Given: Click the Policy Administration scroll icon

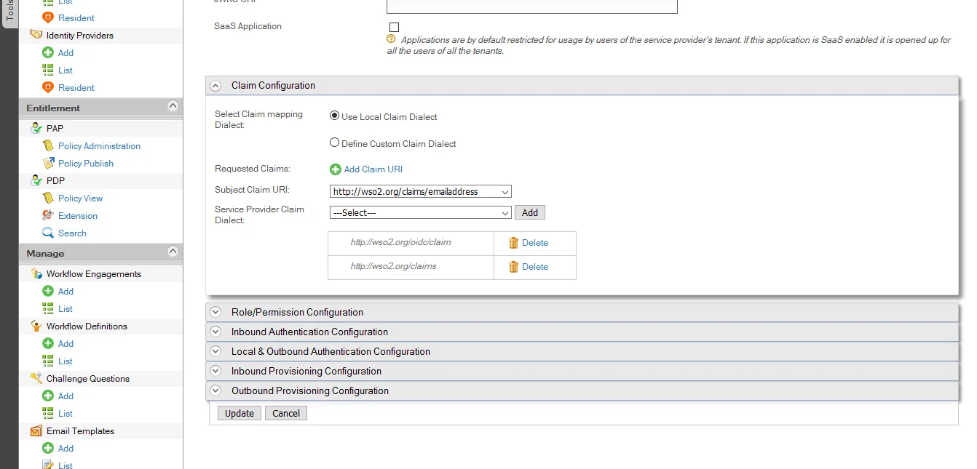Looking at the screenshot, I should click(48, 145).
